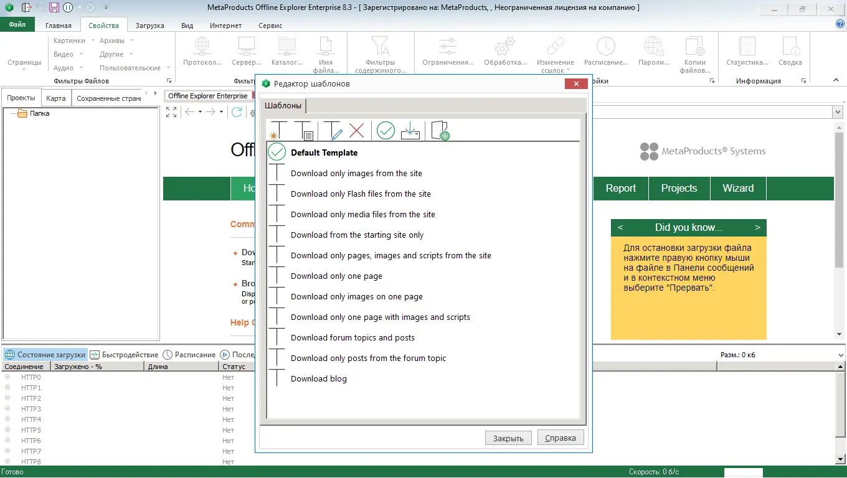Screen dimensions: 847x478
Task: Show next tip with the > arrow
Action: pyautogui.click(x=757, y=228)
